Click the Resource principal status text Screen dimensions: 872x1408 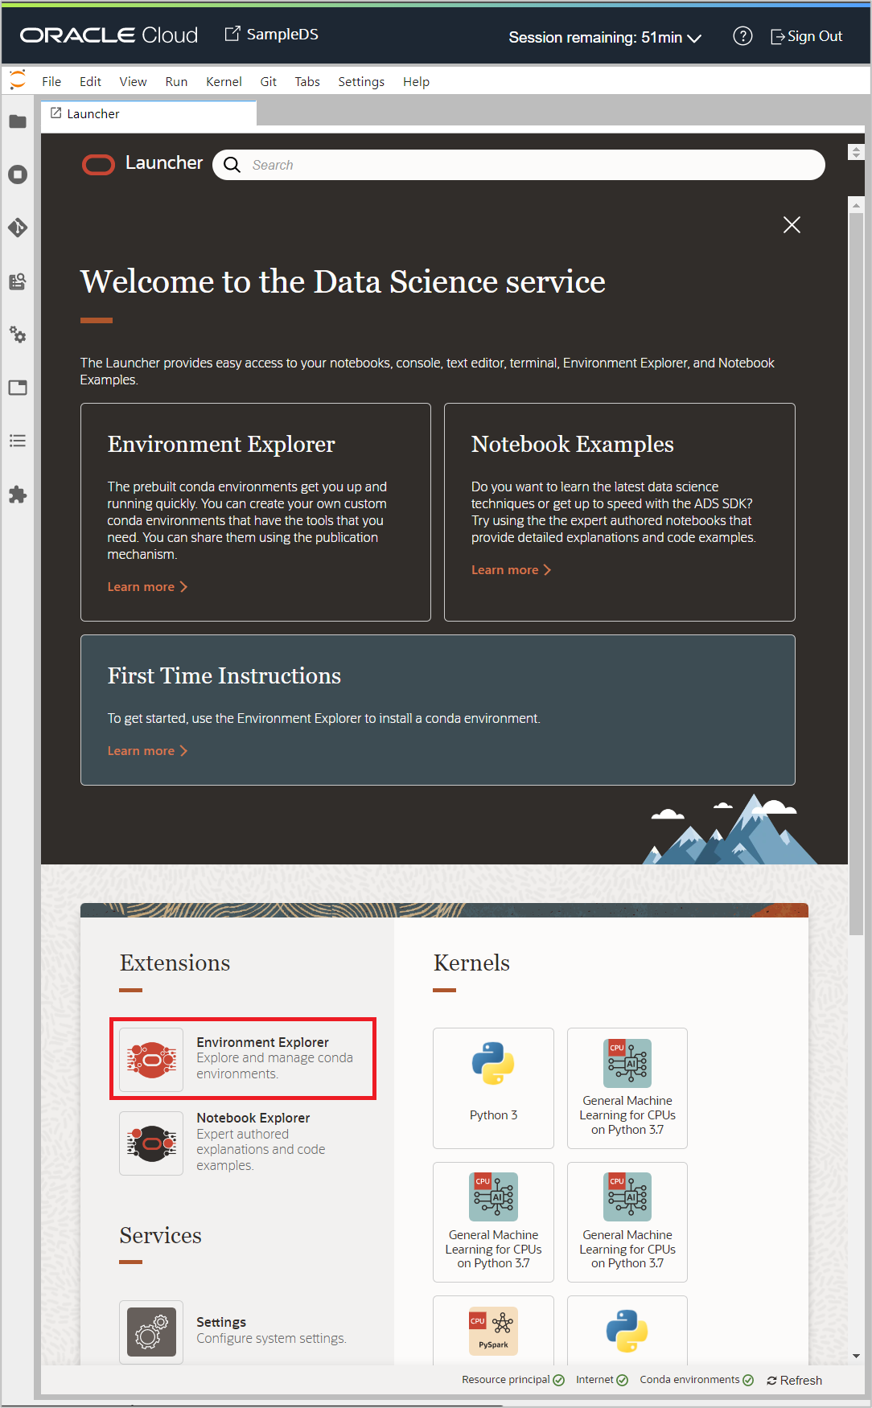point(505,1380)
